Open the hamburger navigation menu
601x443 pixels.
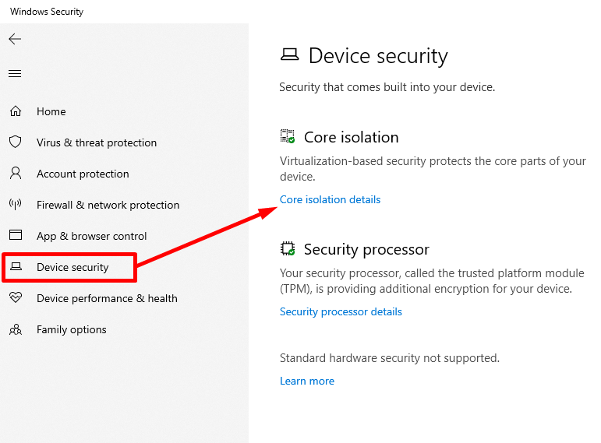(15, 74)
